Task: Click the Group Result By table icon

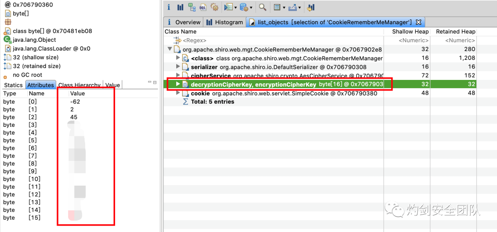Action: [x=277, y=7]
